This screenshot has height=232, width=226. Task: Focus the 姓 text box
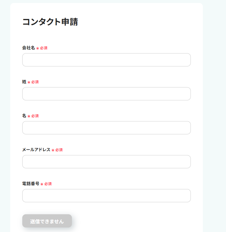click(106, 94)
